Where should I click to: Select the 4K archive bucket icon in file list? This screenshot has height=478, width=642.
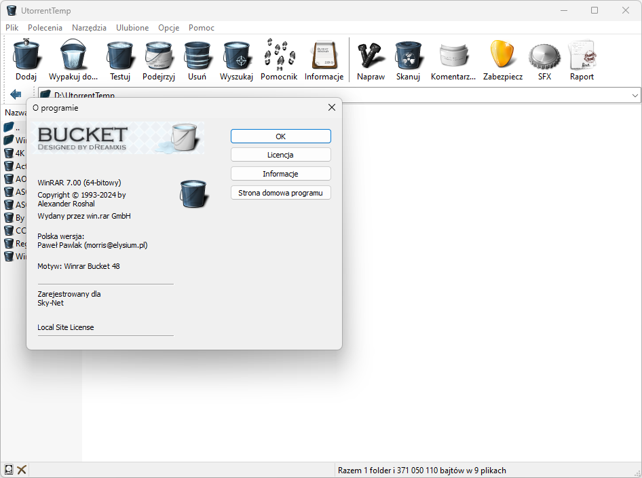(x=9, y=153)
